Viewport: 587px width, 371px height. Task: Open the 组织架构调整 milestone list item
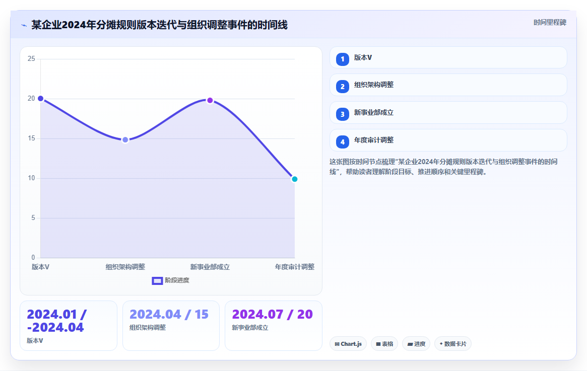pyautogui.click(x=448, y=85)
